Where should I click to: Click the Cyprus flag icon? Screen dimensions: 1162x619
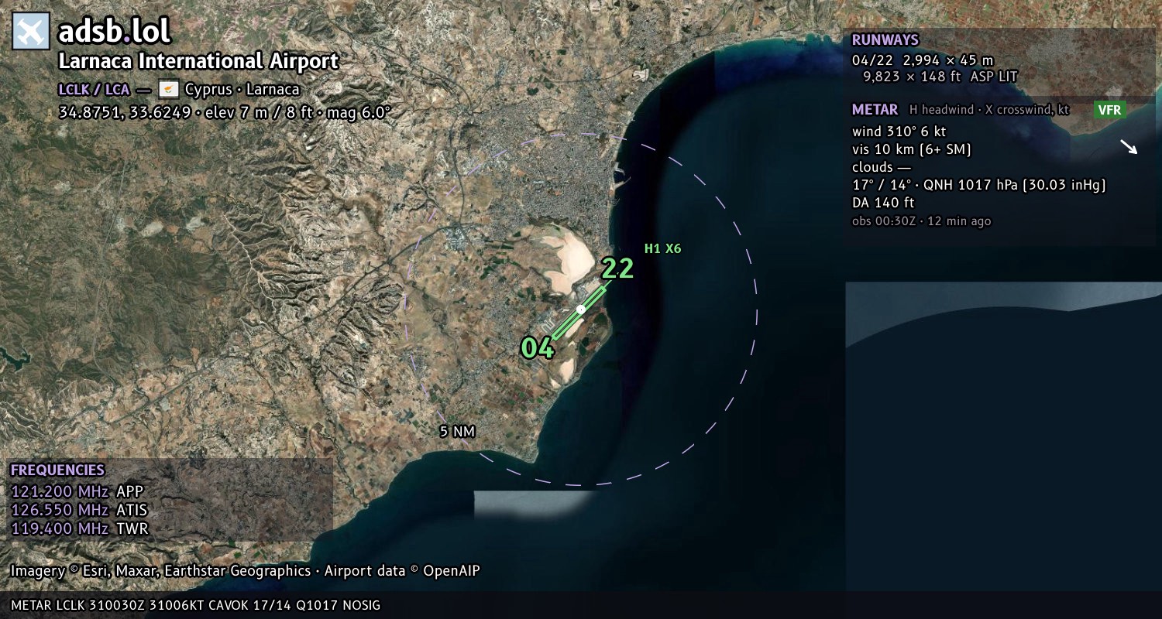[x=169, y=89]
